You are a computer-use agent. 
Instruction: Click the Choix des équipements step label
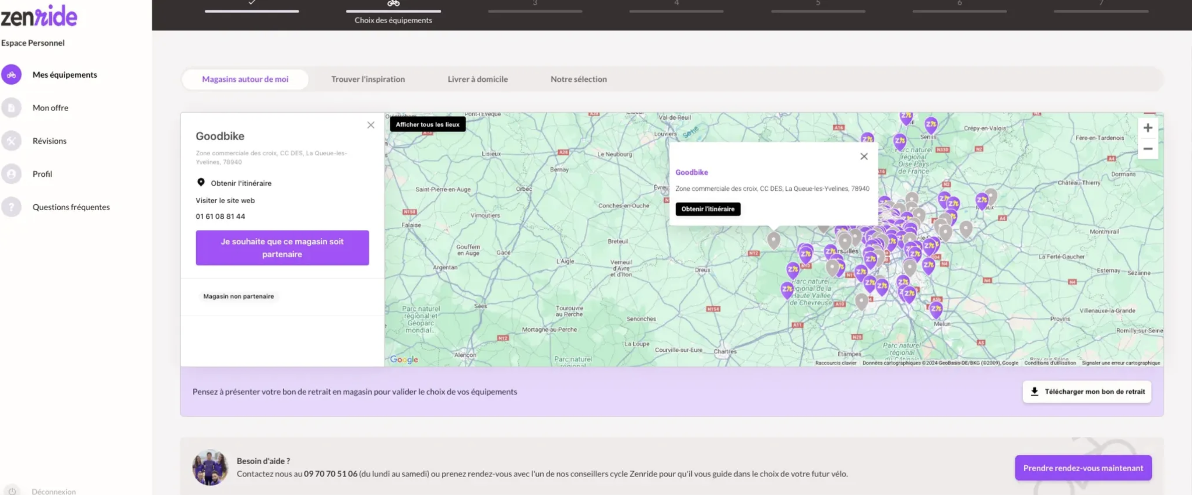click(393, 20)
